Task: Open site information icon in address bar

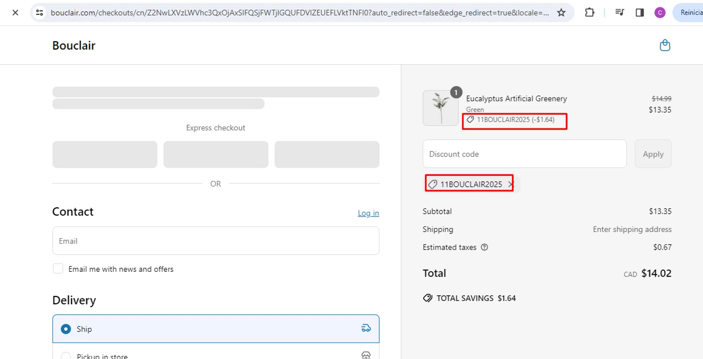Action: [x=40, y=13]
